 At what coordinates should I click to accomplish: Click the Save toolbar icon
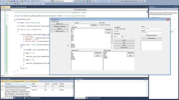point(12,1)
